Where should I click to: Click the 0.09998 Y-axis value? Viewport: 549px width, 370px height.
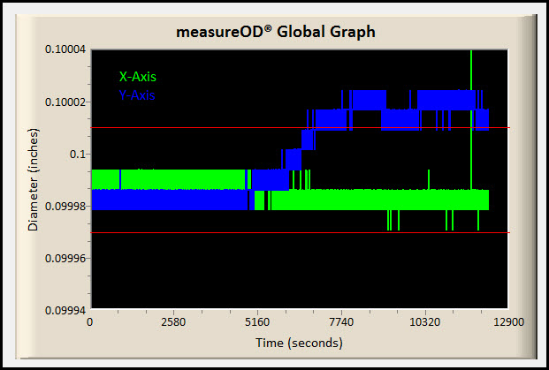pos(65,206)
